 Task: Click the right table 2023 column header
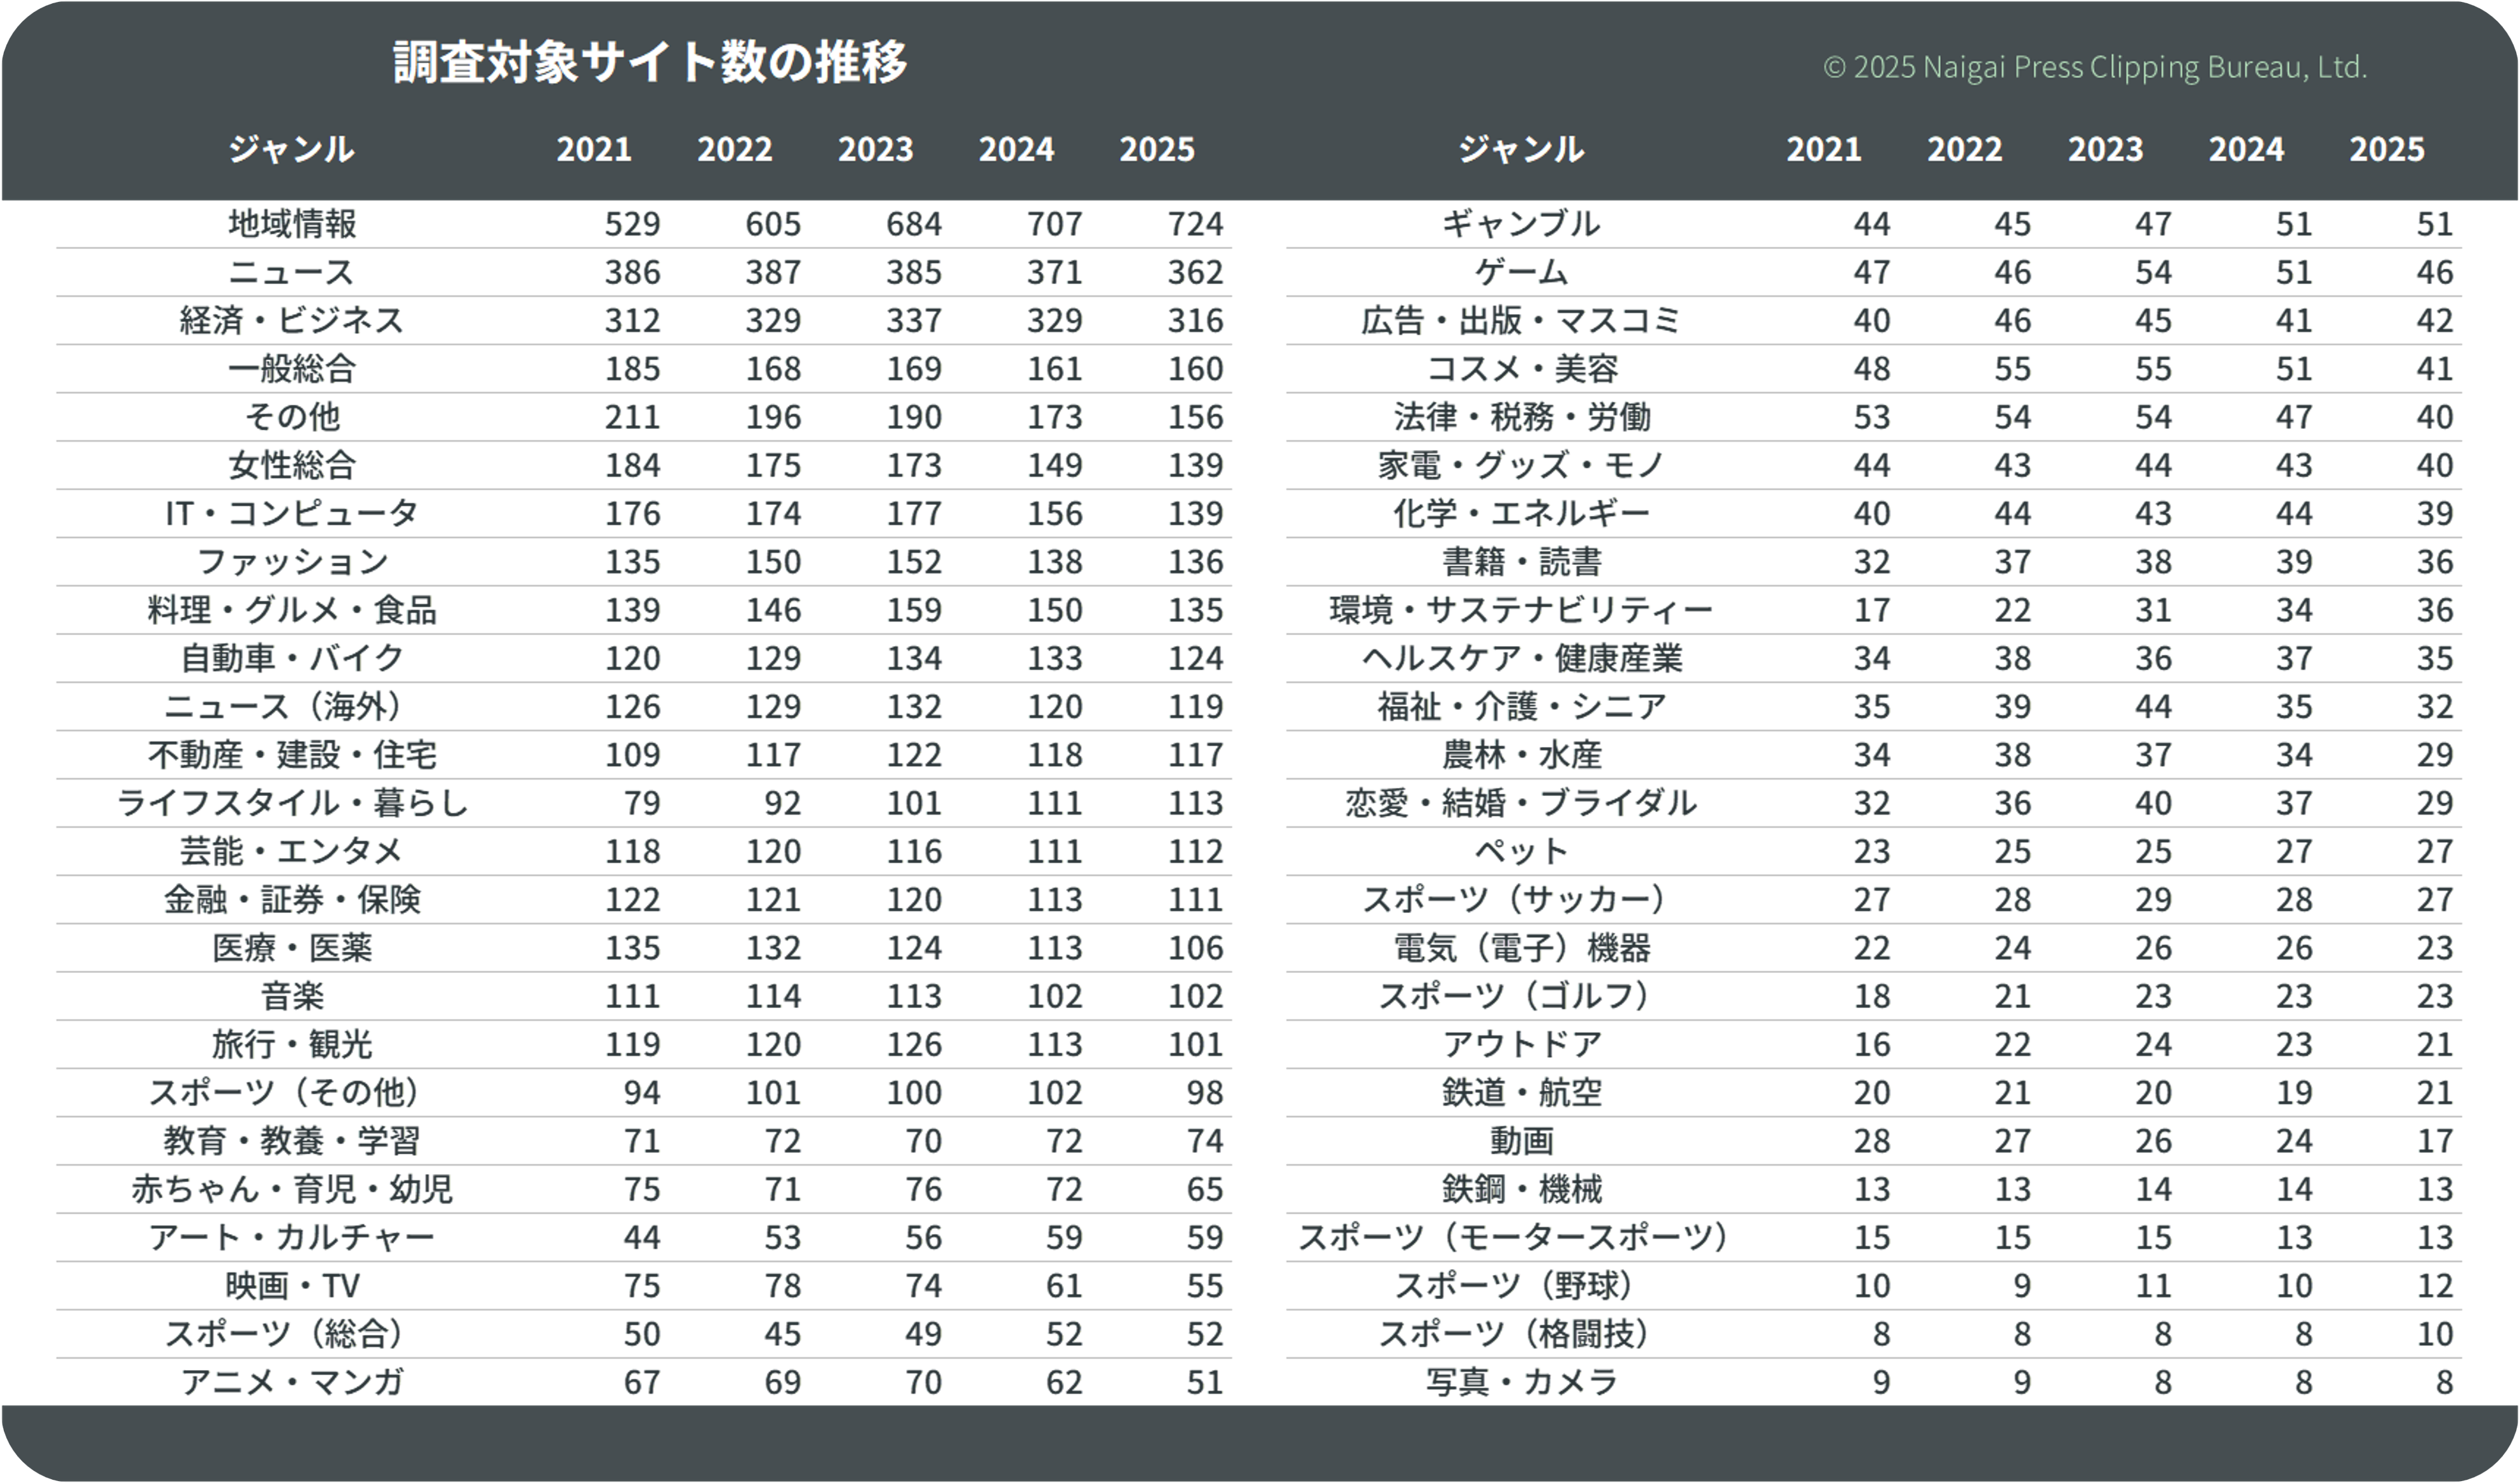coord(2106,149)
